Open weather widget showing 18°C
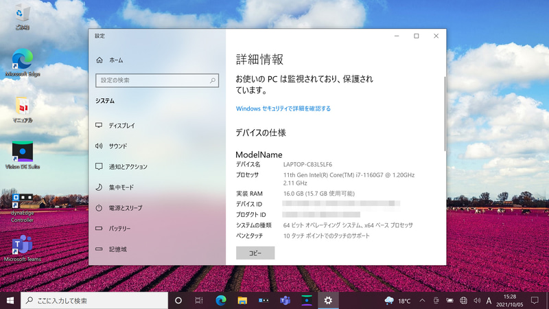This screenshot has width=549, height=309. (397, 301)
